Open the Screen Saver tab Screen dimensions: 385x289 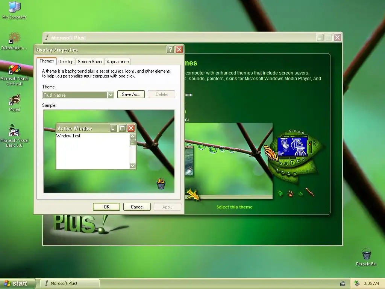[90, 62]
